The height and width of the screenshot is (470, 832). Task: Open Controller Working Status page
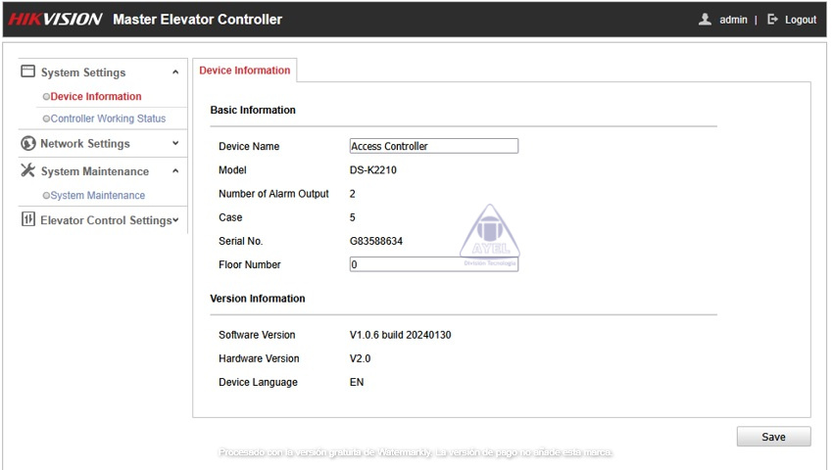point(108,118)
